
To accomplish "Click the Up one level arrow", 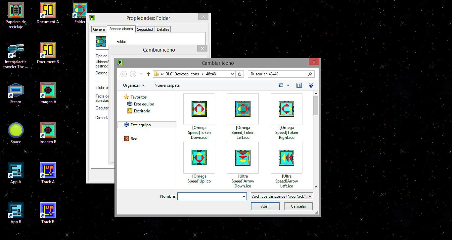I will [149, 74].
